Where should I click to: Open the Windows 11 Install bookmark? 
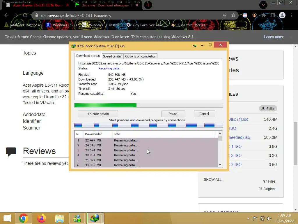click(101, 25)
